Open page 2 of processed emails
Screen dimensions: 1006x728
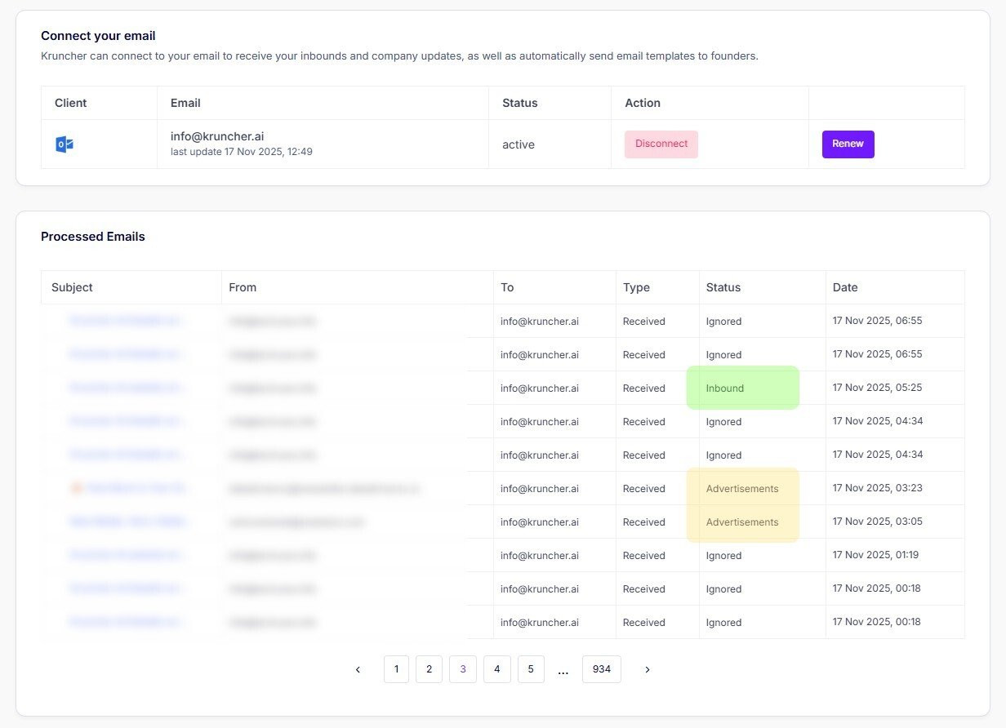[x=429, y=668]
